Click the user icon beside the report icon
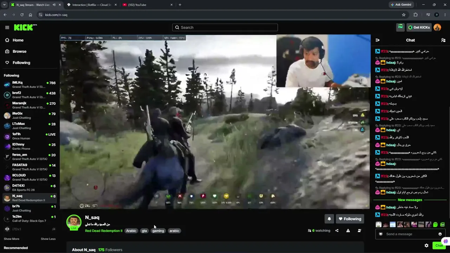 click(359, 231)
